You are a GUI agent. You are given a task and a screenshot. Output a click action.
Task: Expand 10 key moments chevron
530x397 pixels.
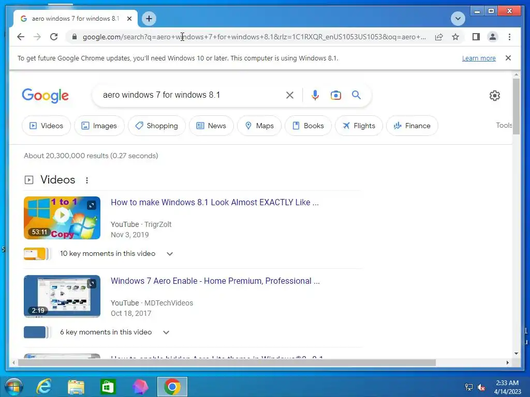pos(170,254)
